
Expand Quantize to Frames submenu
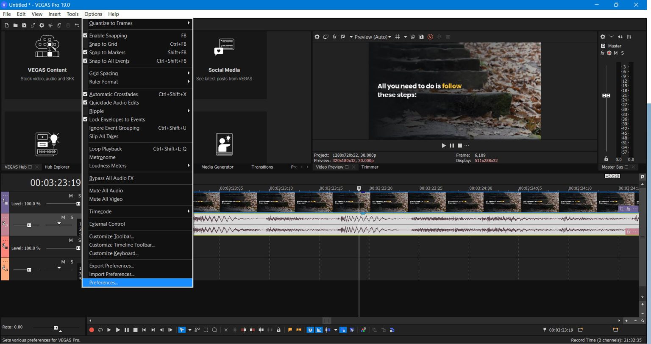pos(138,23)
